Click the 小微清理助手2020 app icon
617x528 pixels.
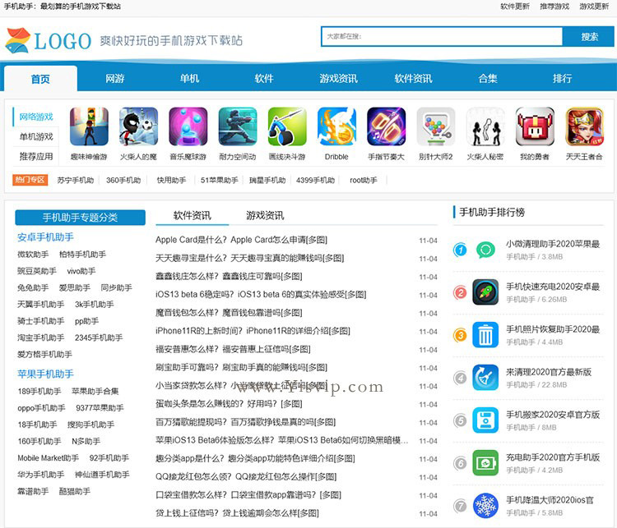pos(485,250)
